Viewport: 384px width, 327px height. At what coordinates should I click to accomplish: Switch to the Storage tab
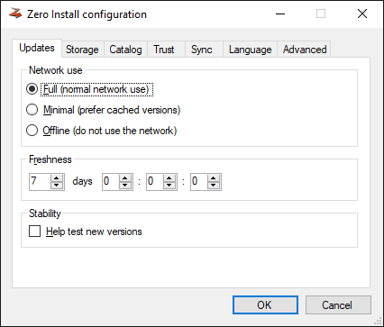coord(82,50)
